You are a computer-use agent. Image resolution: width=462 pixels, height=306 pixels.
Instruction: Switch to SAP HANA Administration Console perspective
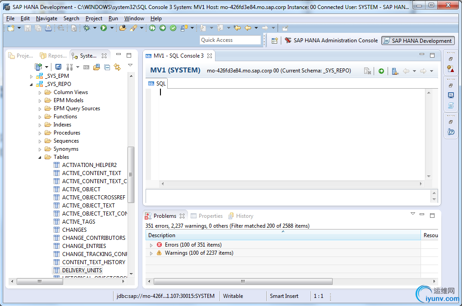point(331,40)
